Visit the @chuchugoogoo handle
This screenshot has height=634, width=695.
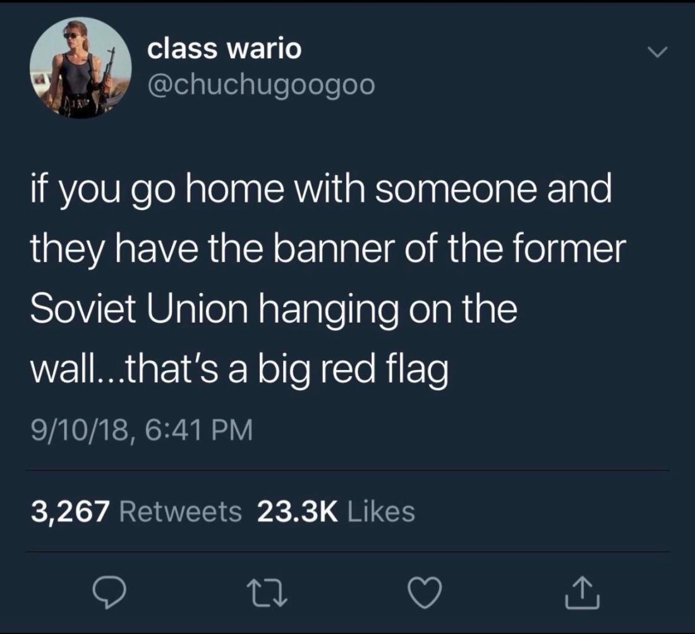[x=261, y=85]
